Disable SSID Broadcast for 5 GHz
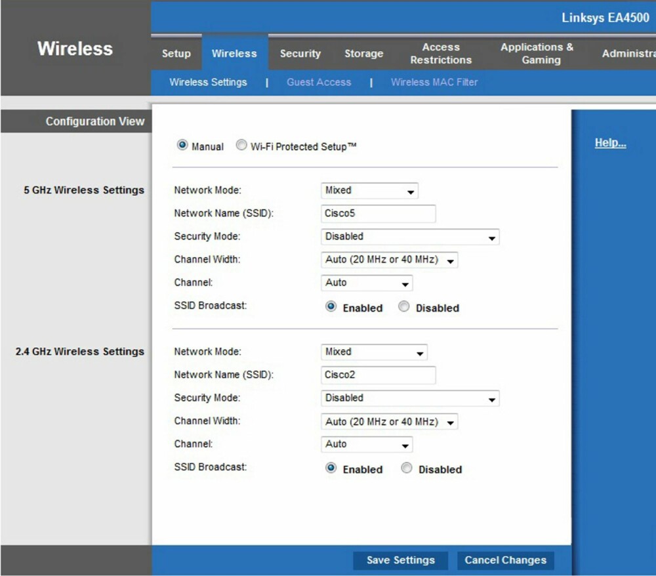The height and width of the screenshot is (576, 656). 403,306
